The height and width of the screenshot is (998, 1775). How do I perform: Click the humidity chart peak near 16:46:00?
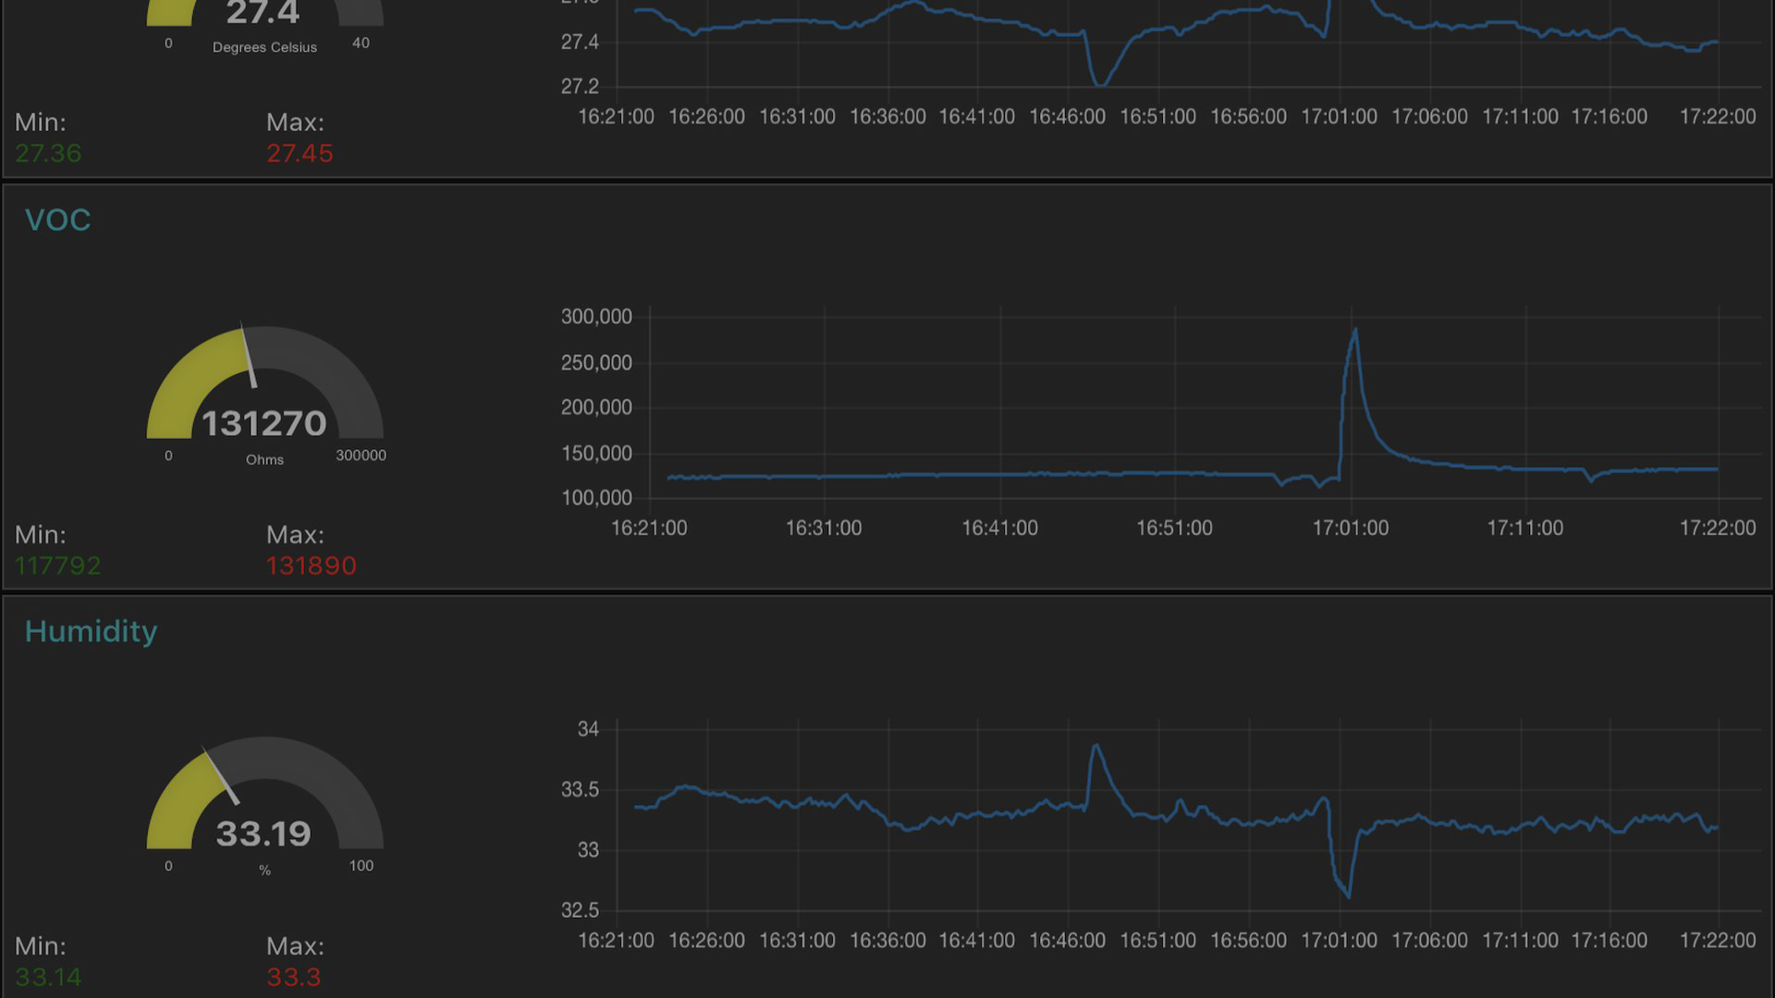coord(1096,747)
